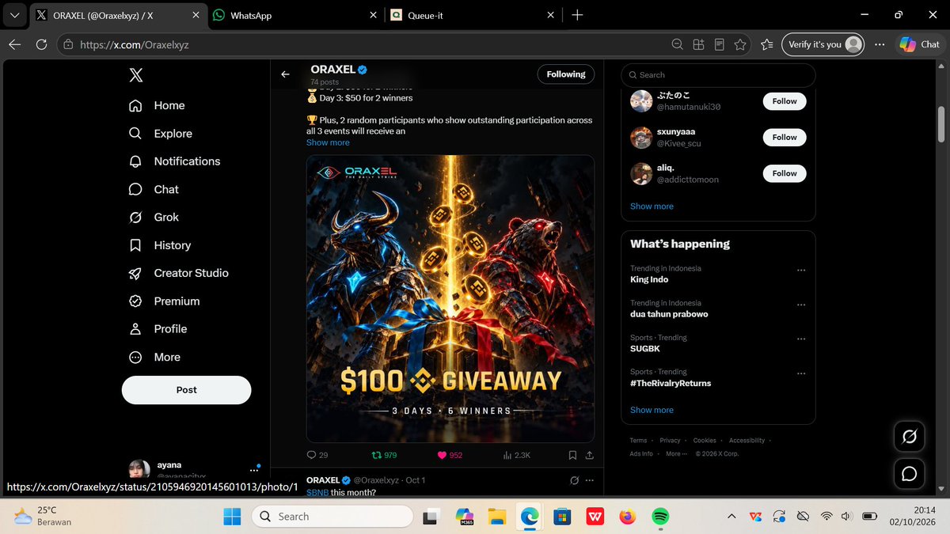This screenshot has width=950, height=534.
Task: Open more options for King Indo trend
Action: [801, 270]
